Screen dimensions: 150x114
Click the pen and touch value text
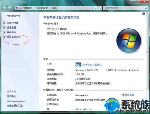pyautogui.click(x=93, y=83)
